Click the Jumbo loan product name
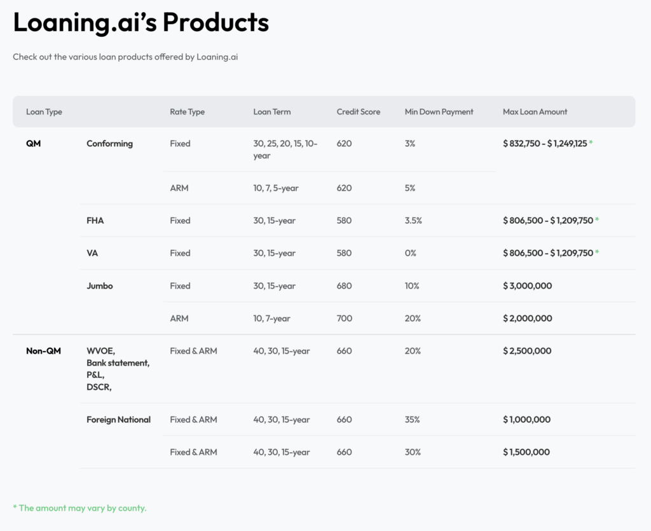Screen dimensions: 651x531 [x=99, y=286]
